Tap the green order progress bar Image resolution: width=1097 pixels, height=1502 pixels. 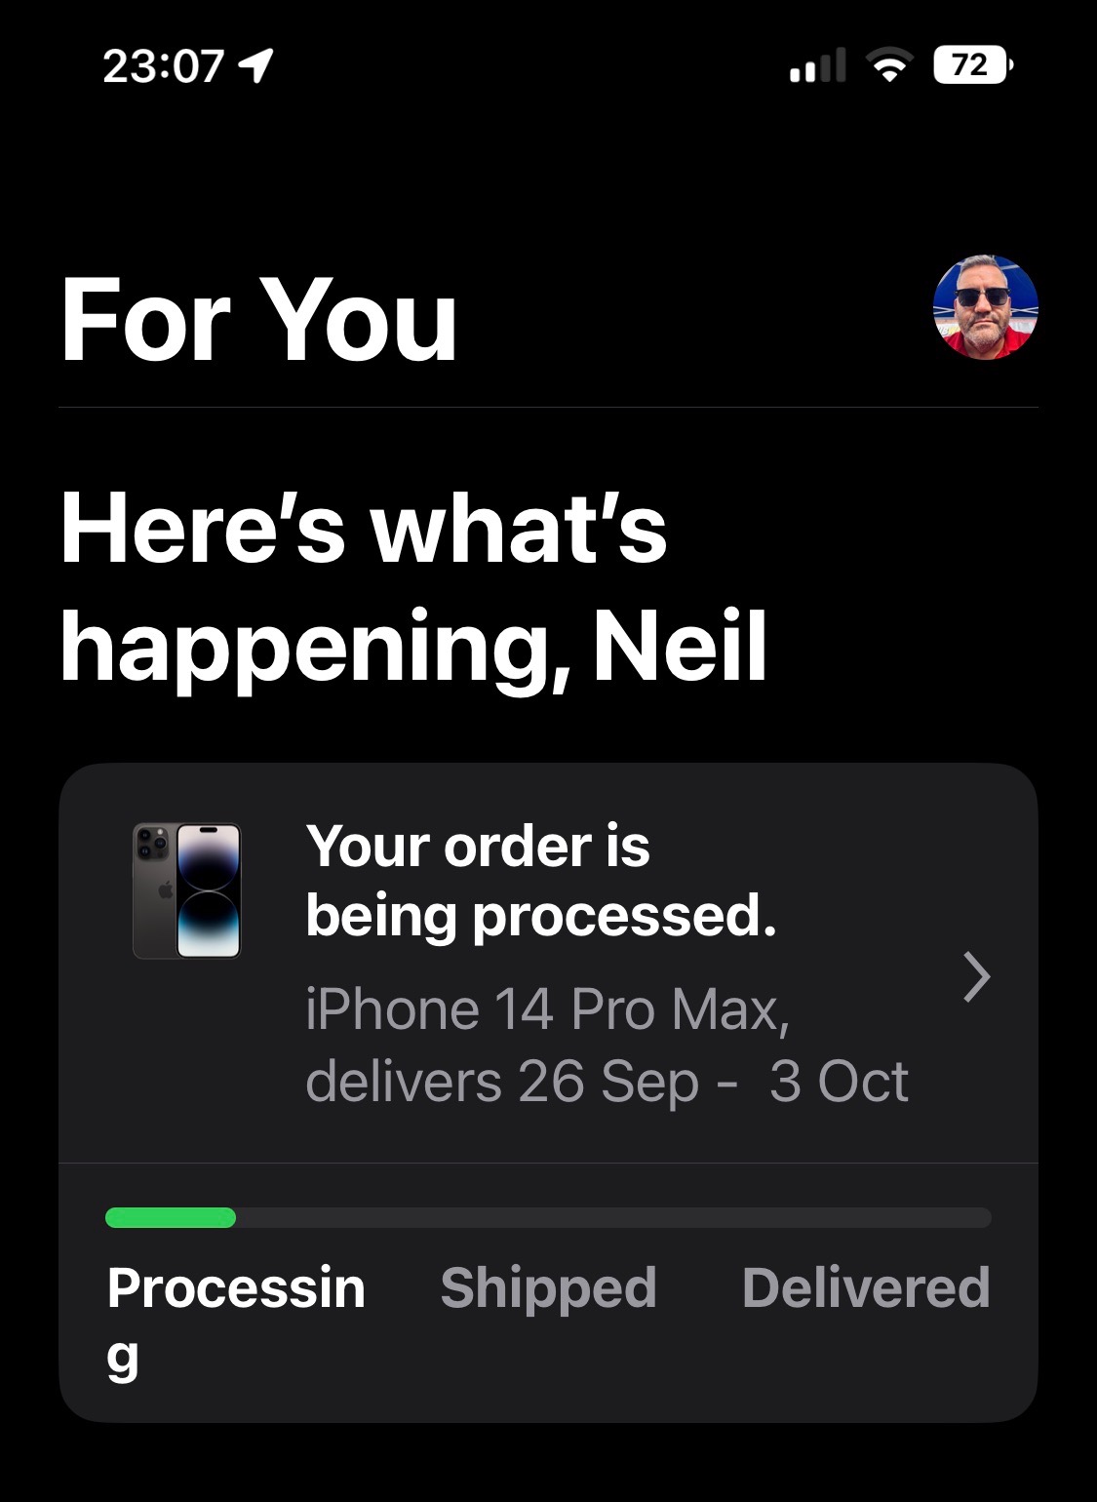[x=171, y=1217]
